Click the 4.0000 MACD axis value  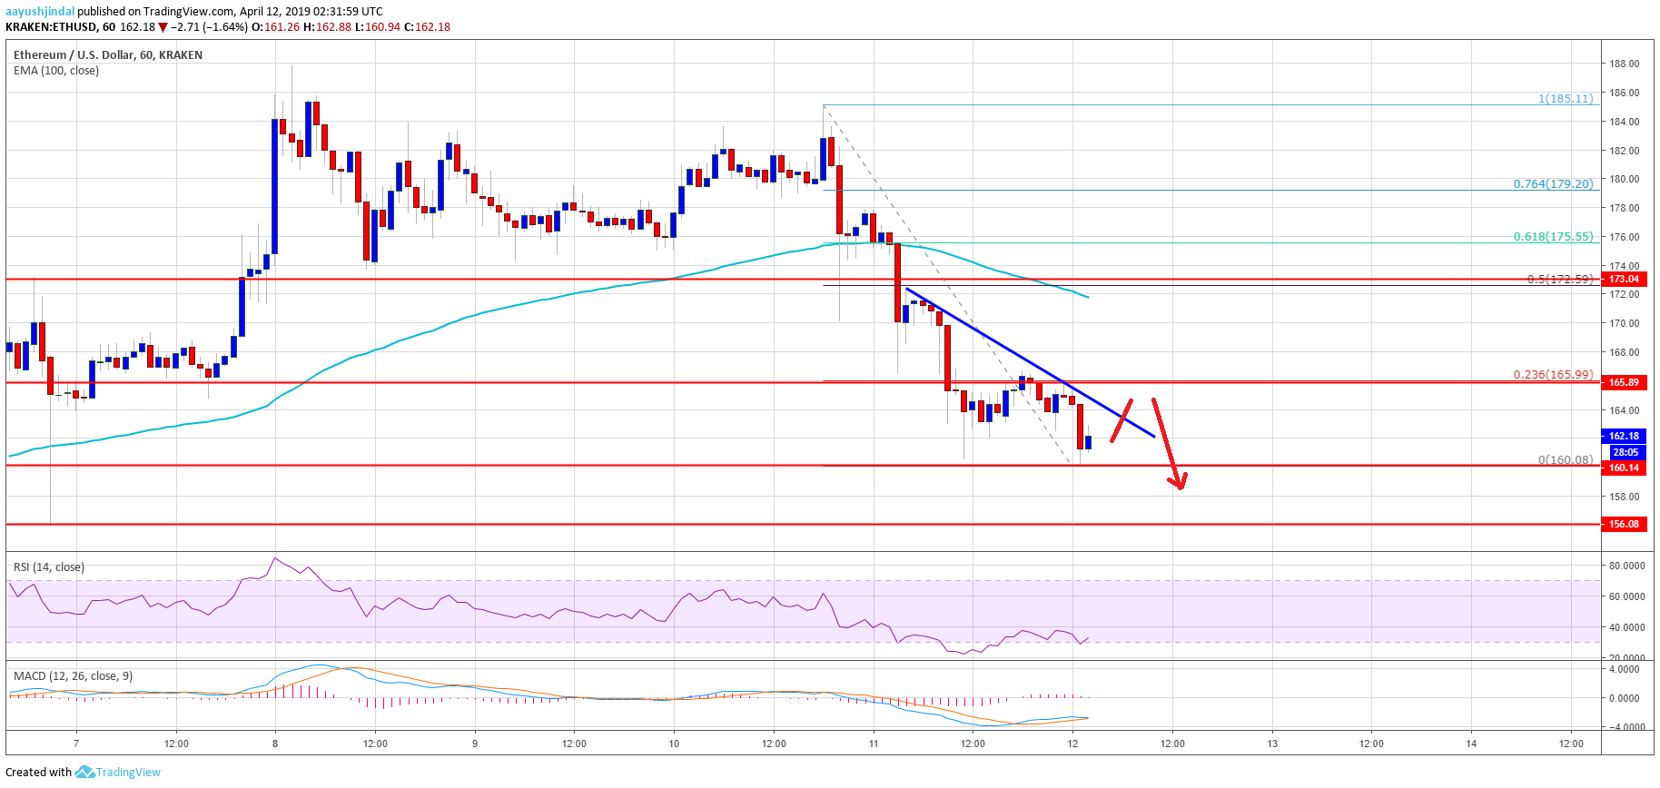[1625, 669]
